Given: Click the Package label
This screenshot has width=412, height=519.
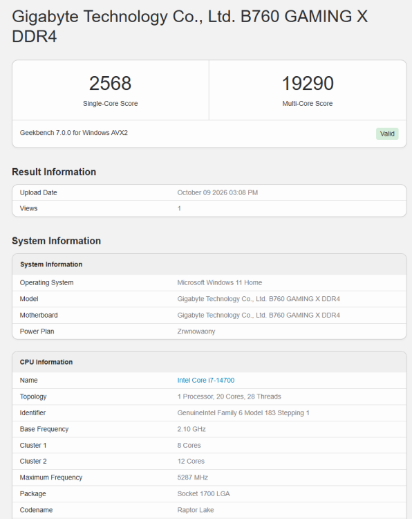Looking at the screenshot, I should click(x=32, y=493).
